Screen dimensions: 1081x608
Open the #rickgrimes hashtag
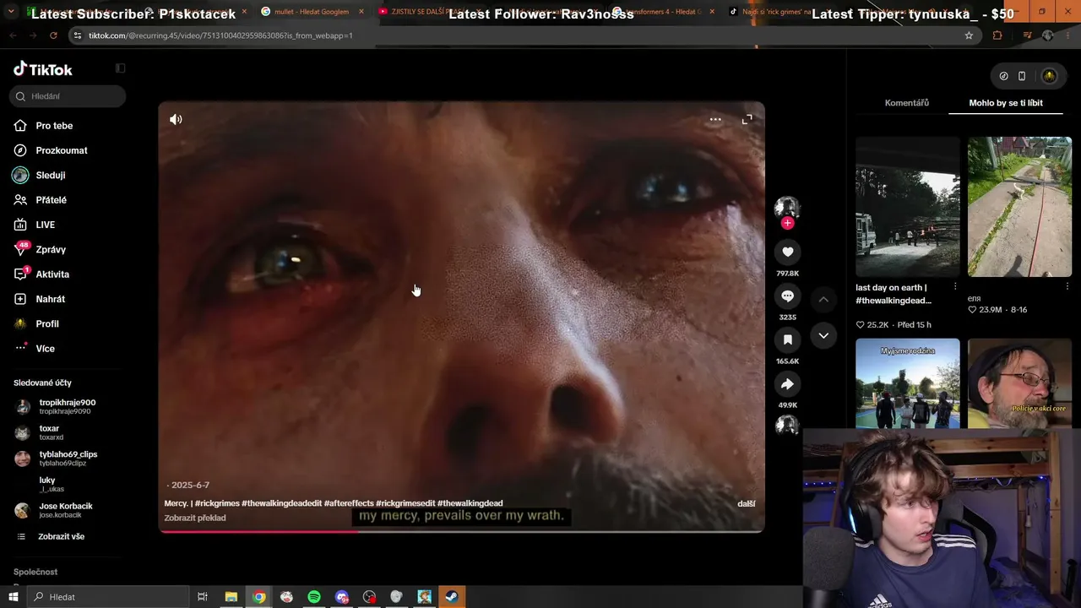pyautogui.click(x=217, y=503)
